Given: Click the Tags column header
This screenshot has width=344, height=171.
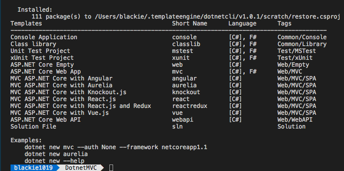Looking at the screenshot, I should coord(284,23).
